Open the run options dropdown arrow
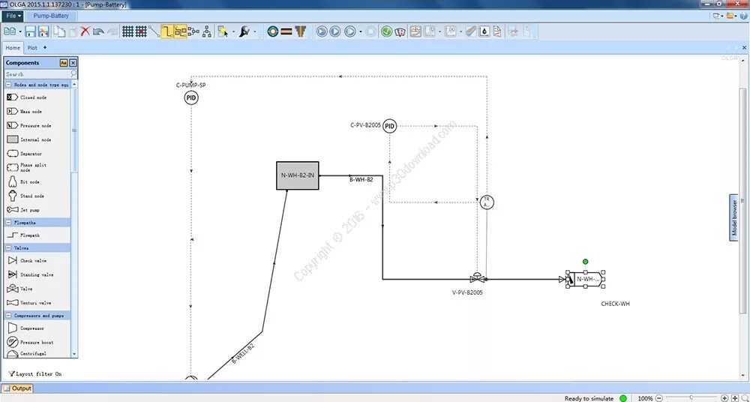Screen dimensions: 750x402 (x=360, y=32)
